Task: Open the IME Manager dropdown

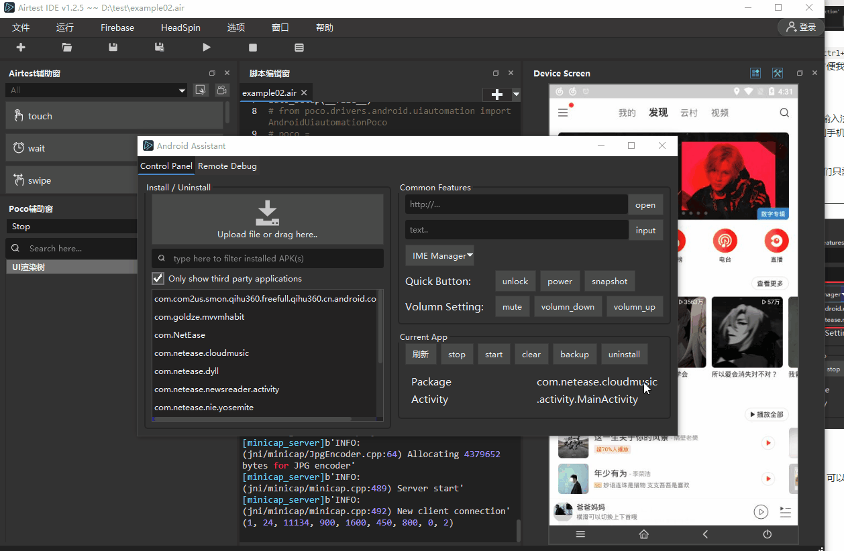Action: coord(440,255)
